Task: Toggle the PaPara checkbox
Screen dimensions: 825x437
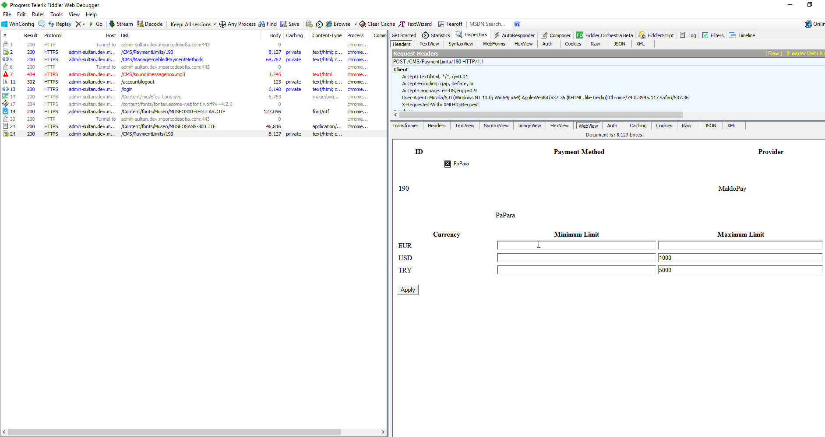Action: (448, 164)
